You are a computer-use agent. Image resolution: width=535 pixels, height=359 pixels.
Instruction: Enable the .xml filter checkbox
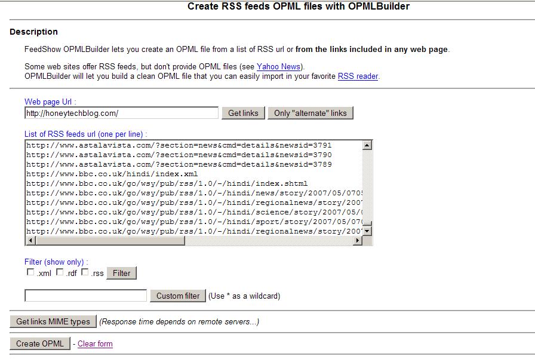tap(30, 272)
